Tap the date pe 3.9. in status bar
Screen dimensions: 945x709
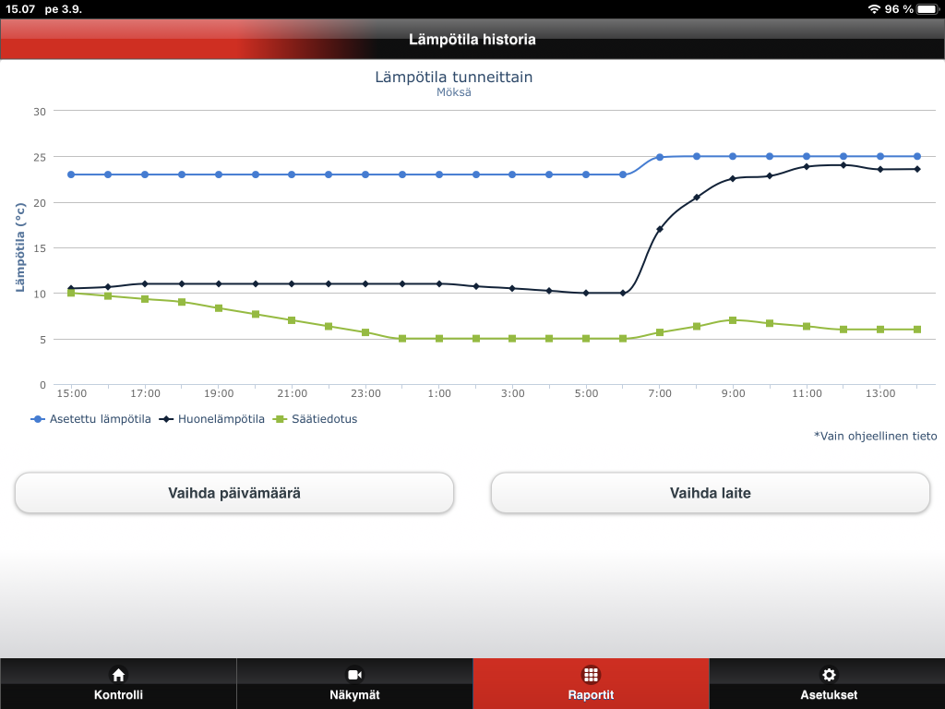(x=64, y=9)
